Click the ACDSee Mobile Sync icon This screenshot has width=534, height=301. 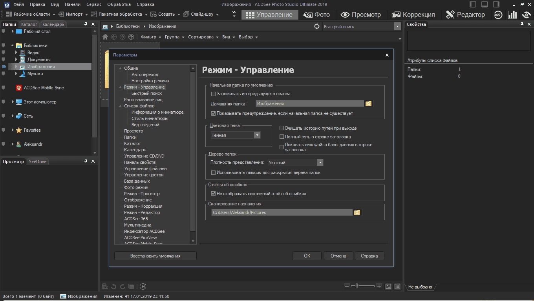pos(18,88)
